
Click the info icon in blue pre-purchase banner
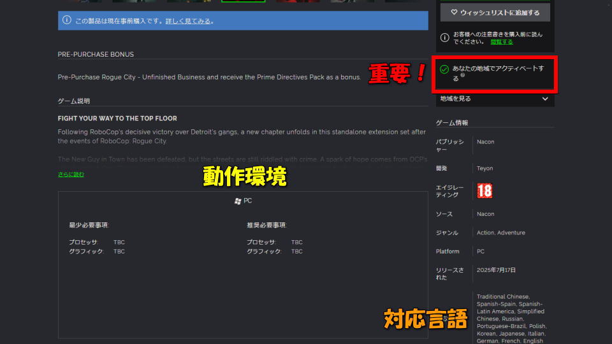tap(67, 20)
